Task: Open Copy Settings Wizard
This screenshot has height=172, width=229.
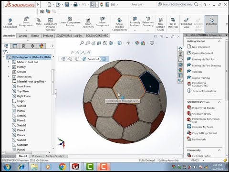Action: point(204,133)
